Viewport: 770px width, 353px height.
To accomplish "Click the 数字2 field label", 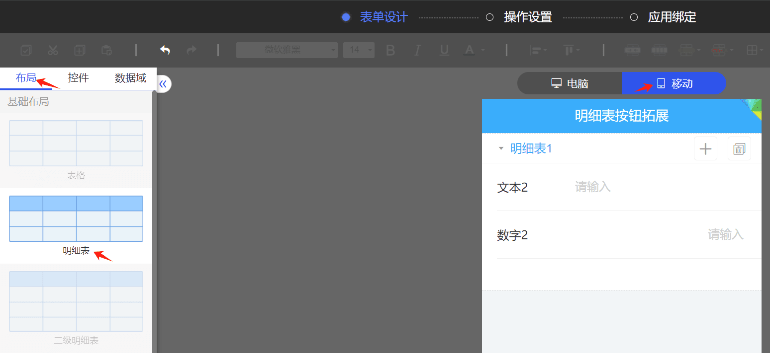I will pyautogui.click(x=512, y=235).
